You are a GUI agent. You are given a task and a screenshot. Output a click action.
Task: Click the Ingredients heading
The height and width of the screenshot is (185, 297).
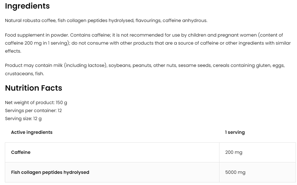(27, 6)
